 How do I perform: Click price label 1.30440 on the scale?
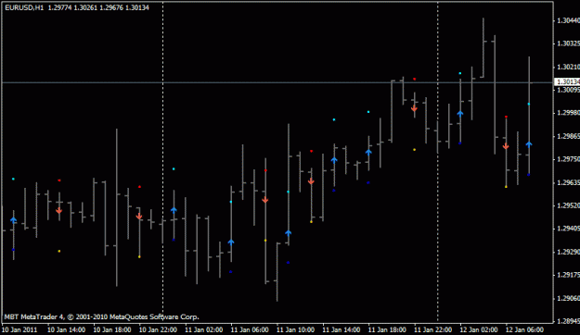(x=568, y=20)
